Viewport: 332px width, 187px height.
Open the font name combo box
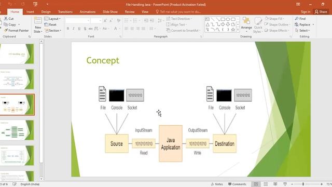(77, 21)
